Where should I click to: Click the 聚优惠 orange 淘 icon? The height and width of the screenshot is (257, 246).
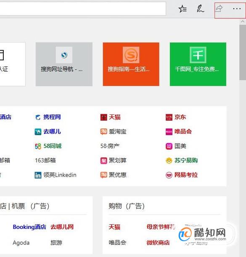(x=103, y=175)
